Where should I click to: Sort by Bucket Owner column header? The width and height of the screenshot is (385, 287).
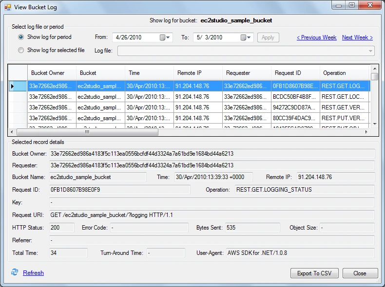52,73
